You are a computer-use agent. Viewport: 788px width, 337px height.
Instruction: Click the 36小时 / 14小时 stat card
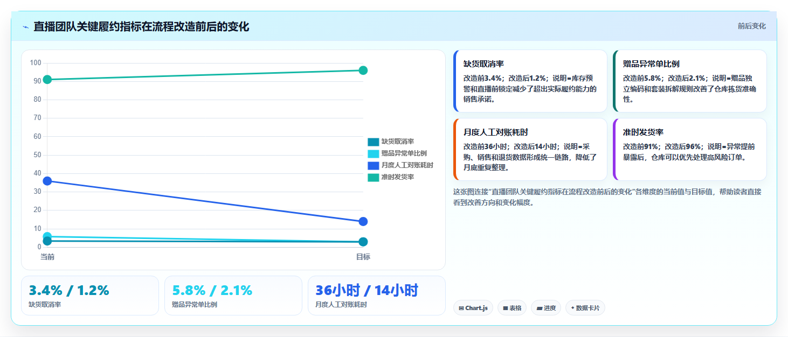(377, 296)
